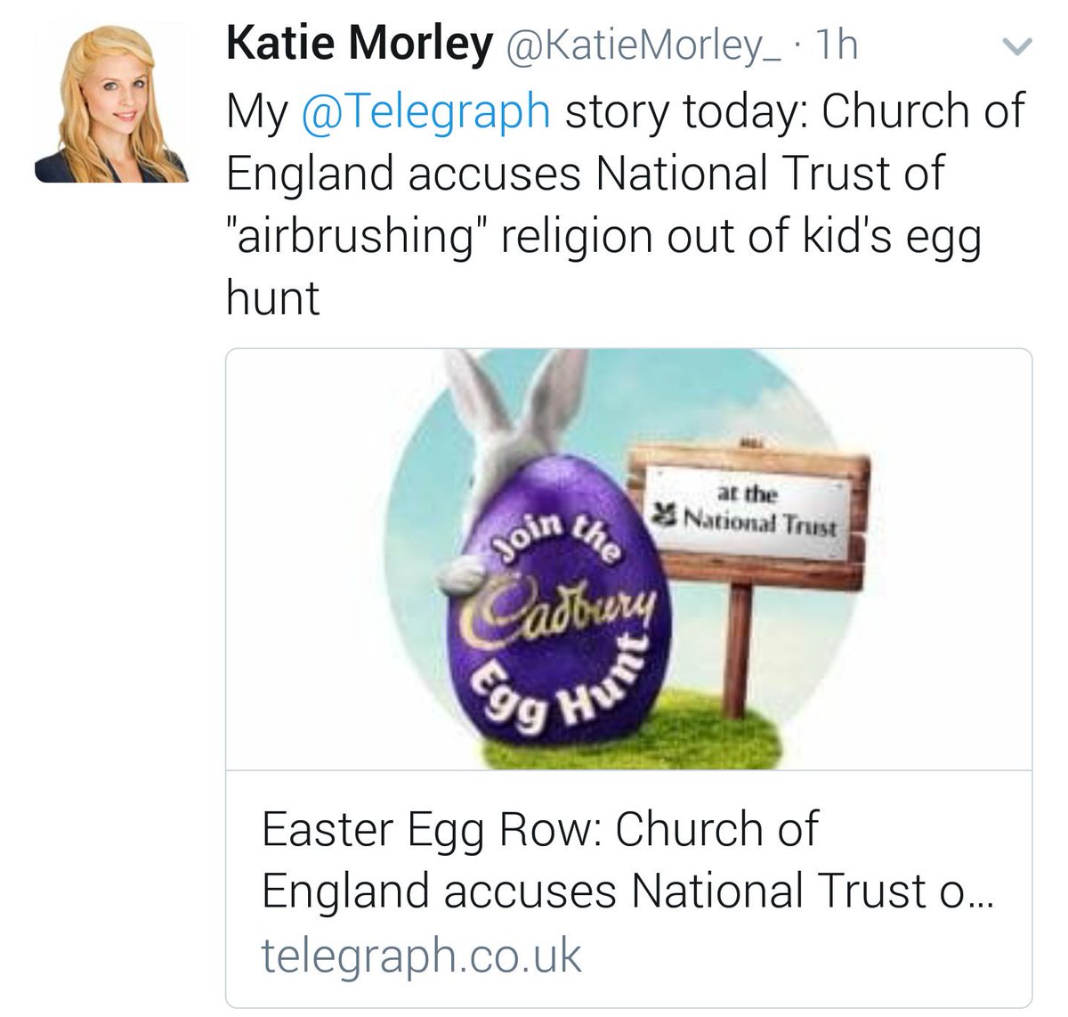
Task: Click the wooden signpost pole
Action: 735,643
